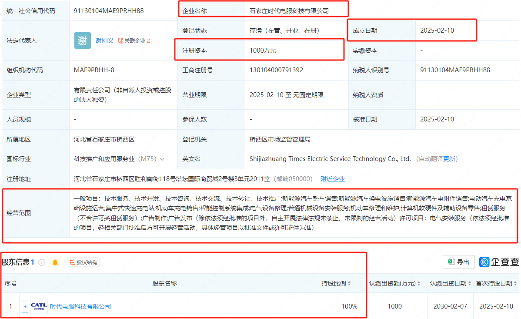Select 2030-02-07 subscription date cell
The height and width of the screenshot is (319, 521).
[450, 306]
